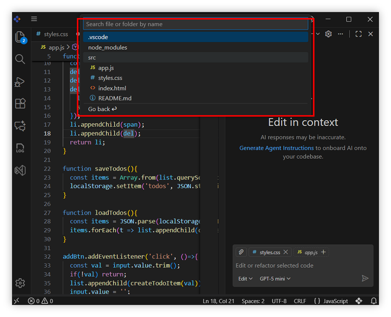Click the attach context paperclip icon
Image resolution: width=391 pixels, height=317 pixels.
click(241, 252)
